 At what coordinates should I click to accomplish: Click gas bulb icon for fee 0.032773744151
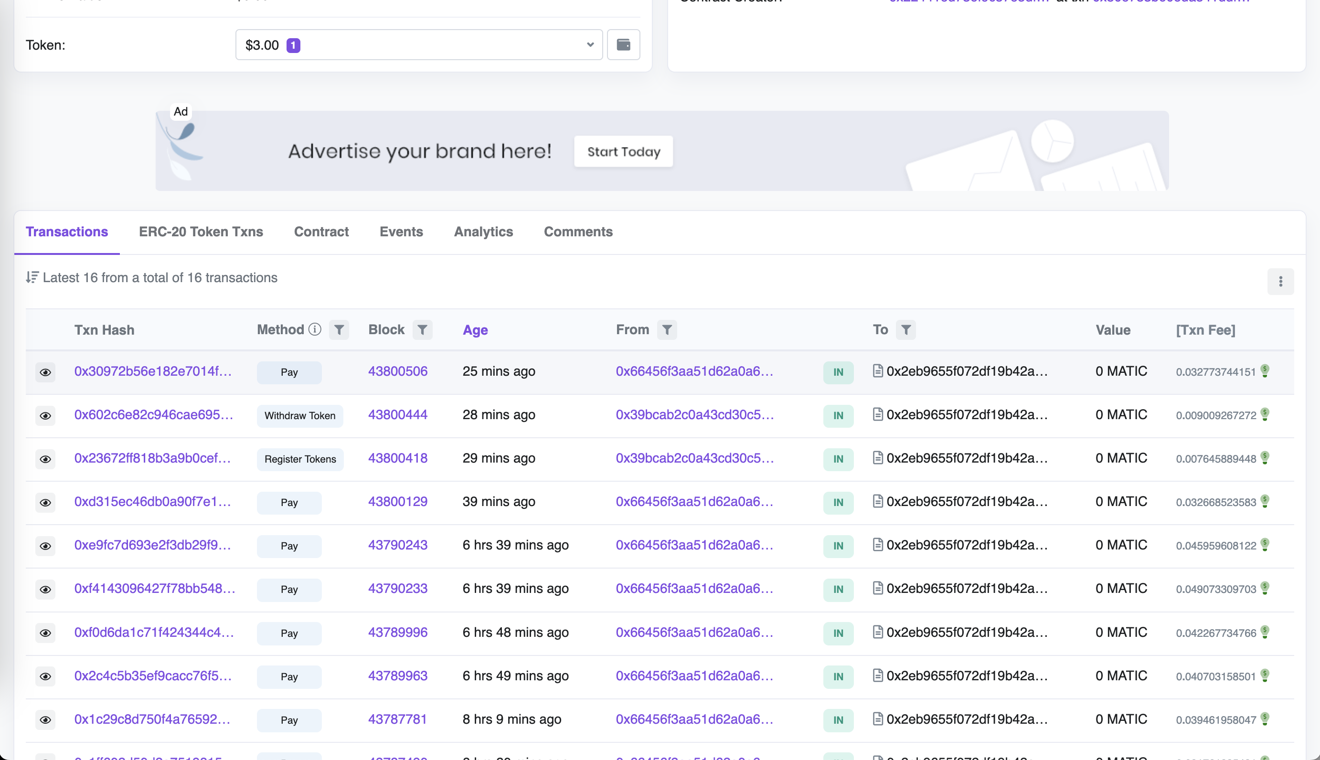(x=1265, y=370)
